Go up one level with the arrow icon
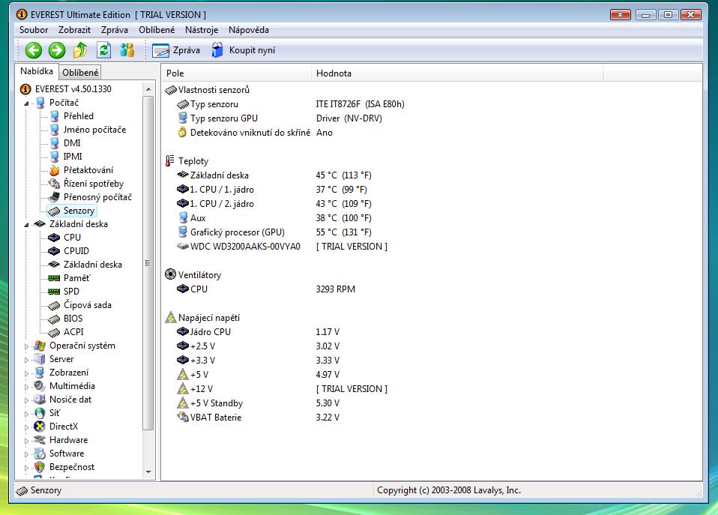Image resolution: width=718 pixels, height=515 pixels. (80, 50)
